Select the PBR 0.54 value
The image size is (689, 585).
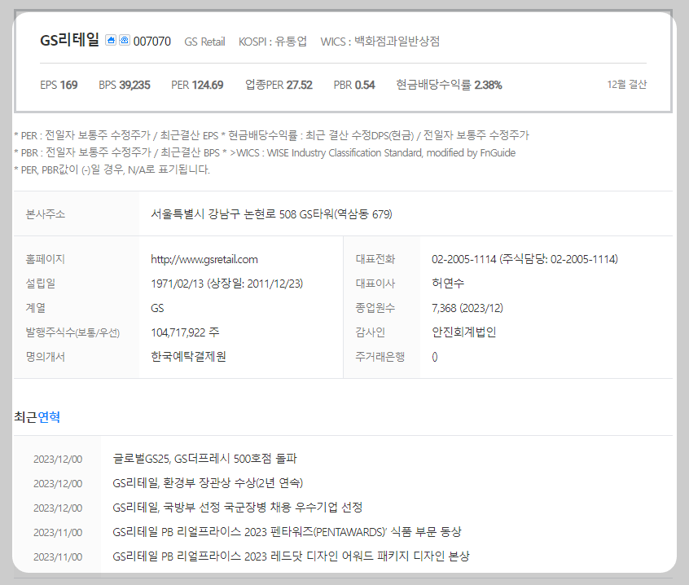pyautogui.click(x=354, y=85)
